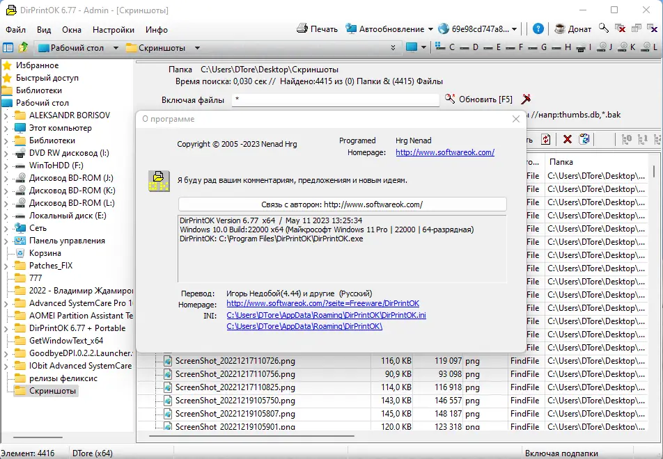Viewport: 663px width, 459px height.
Task: Click the Донат coffee cup icon
Action: 560,29
